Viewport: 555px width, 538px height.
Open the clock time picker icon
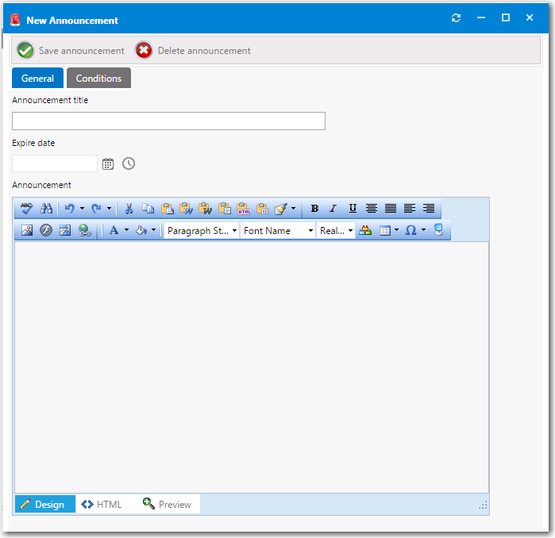click(129, 163)
